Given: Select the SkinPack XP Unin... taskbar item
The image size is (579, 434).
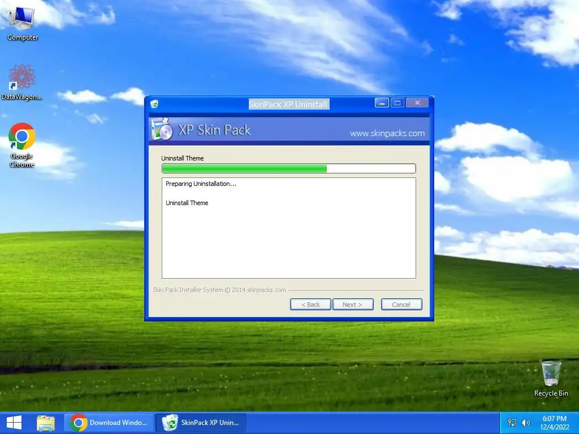Looking at the screenshot, I should coord(201,423).
